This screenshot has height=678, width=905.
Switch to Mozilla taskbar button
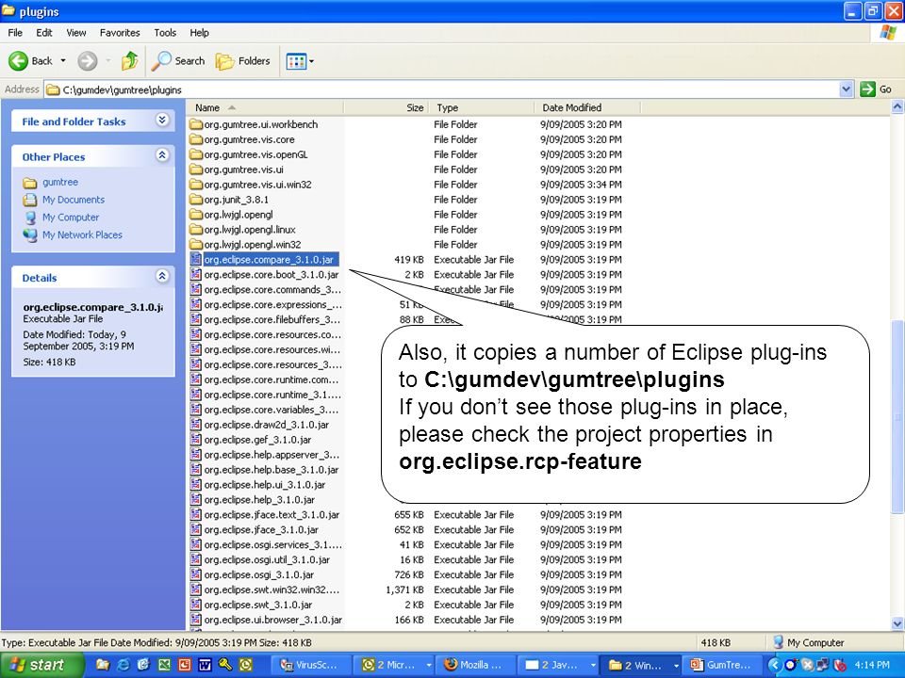pos(475,665)
